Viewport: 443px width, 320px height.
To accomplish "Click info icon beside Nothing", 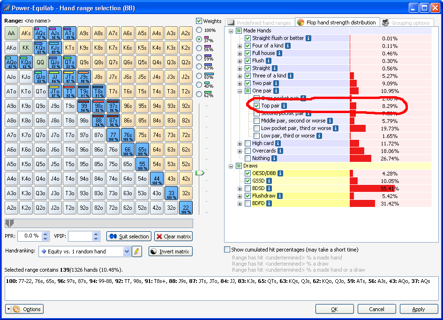I will click(274, 158).
